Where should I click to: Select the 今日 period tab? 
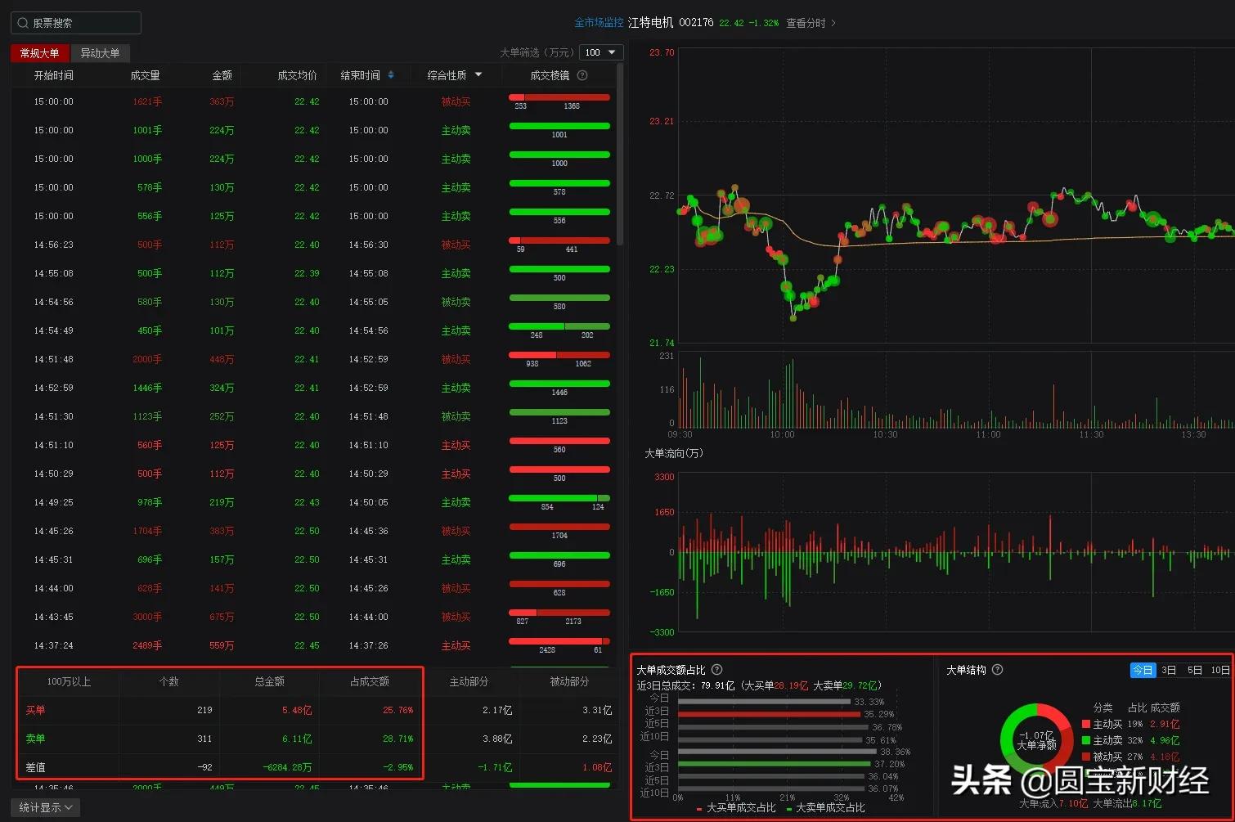click(x=1143, y=670)
